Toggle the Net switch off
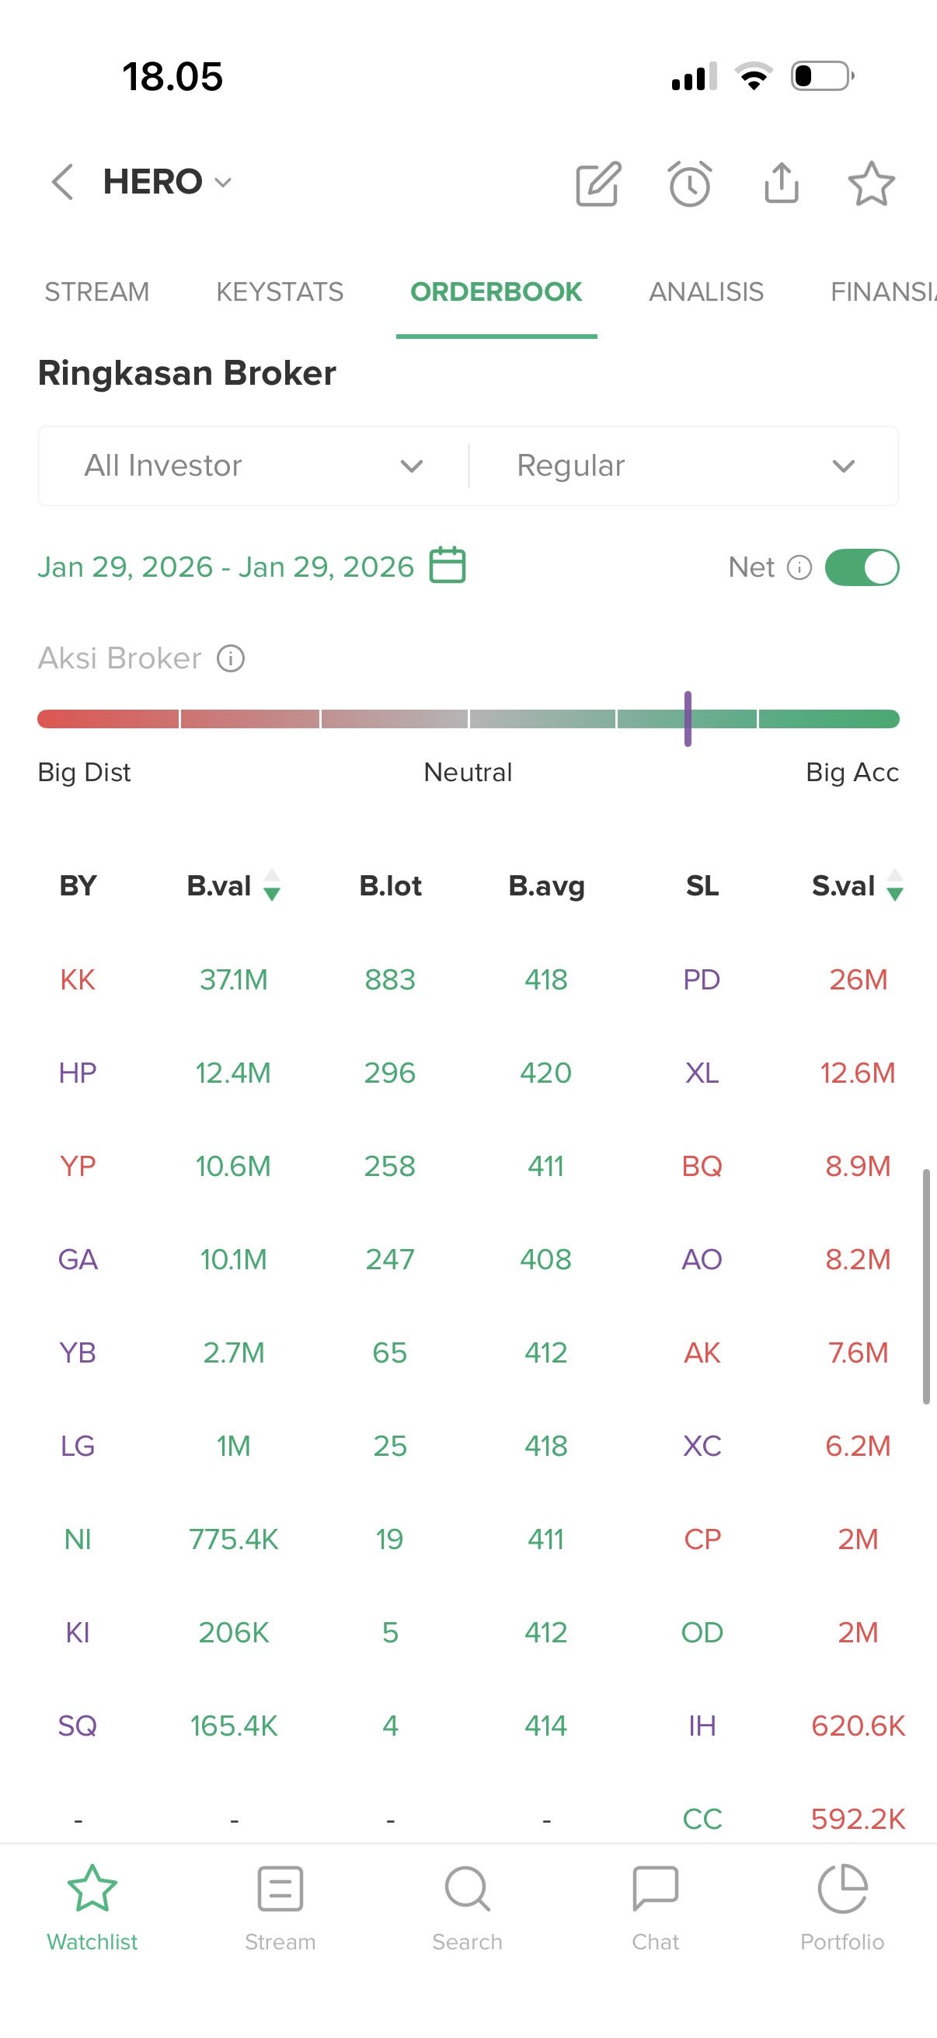This screenshot has height=2038, width=937. 862,567
